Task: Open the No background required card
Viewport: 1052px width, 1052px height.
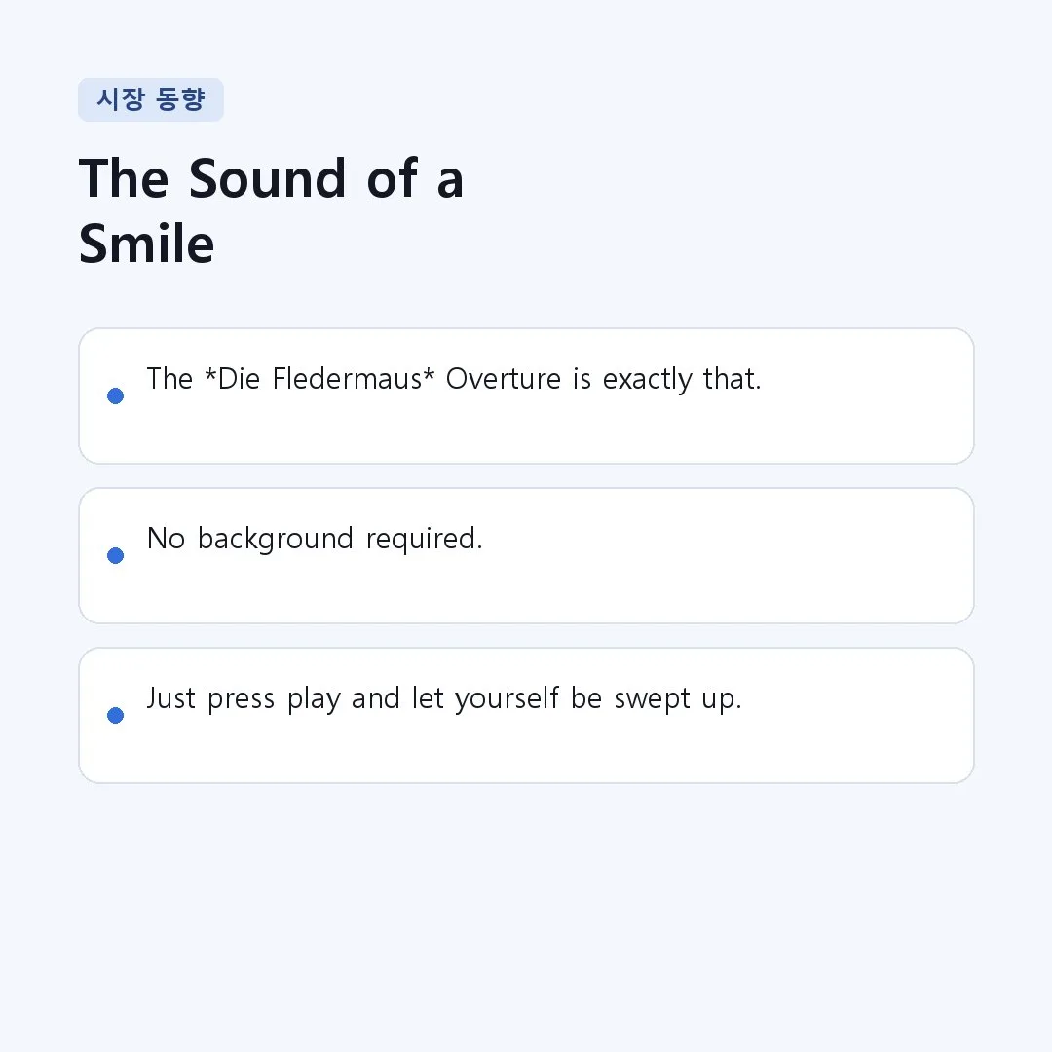Action: (x=526, y=555)
